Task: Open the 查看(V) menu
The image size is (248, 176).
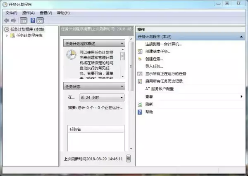Action: pos(46,13)
